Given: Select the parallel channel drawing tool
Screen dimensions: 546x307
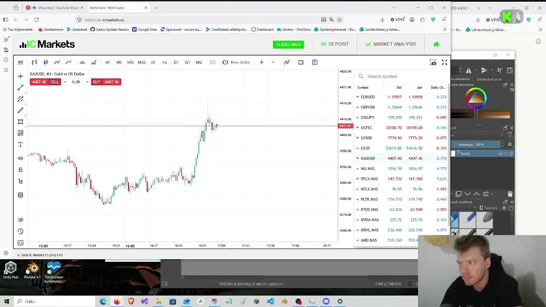Looking at the screenshot, I should tap(20, 99).
